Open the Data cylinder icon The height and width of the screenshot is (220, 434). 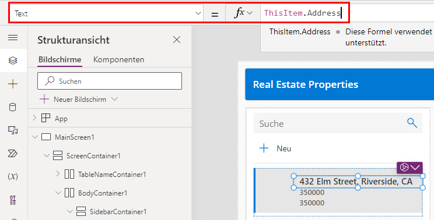coord(12,107)
